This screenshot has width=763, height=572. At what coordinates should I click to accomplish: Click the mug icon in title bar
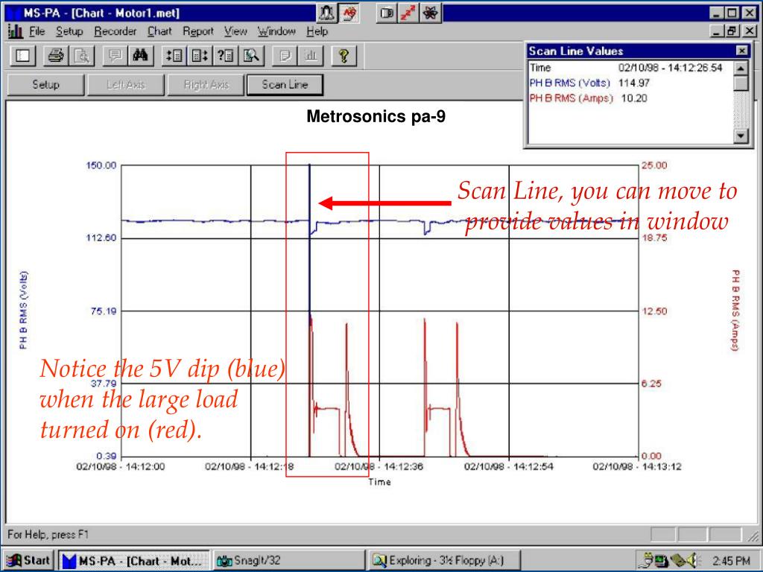[x=387, y=13]
